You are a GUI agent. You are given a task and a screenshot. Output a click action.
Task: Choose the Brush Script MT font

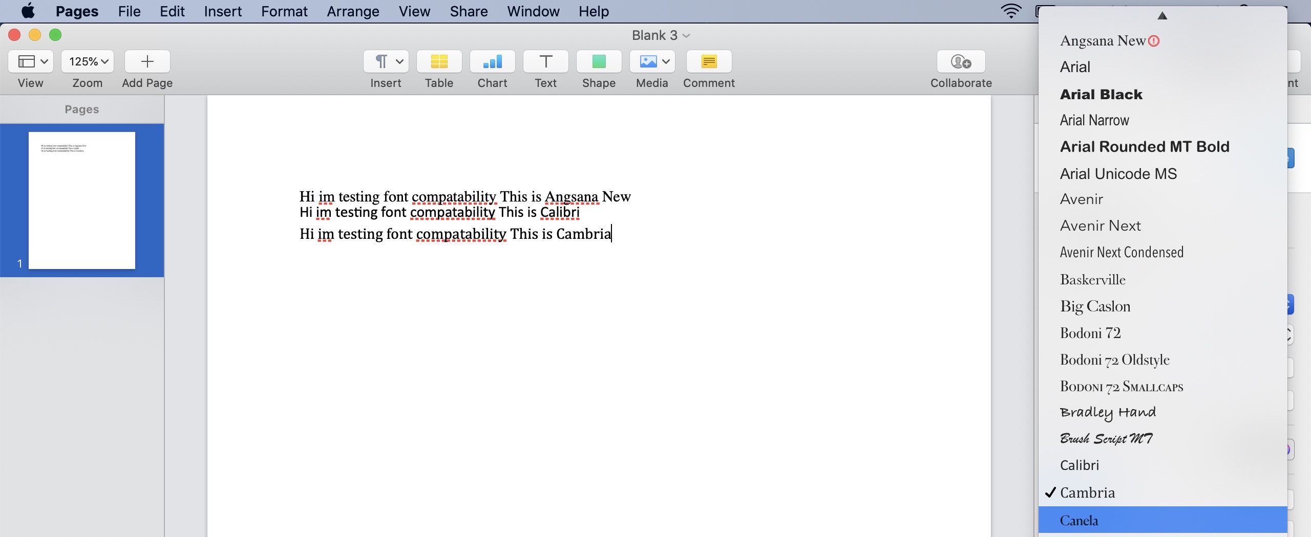coord(1162,439)
